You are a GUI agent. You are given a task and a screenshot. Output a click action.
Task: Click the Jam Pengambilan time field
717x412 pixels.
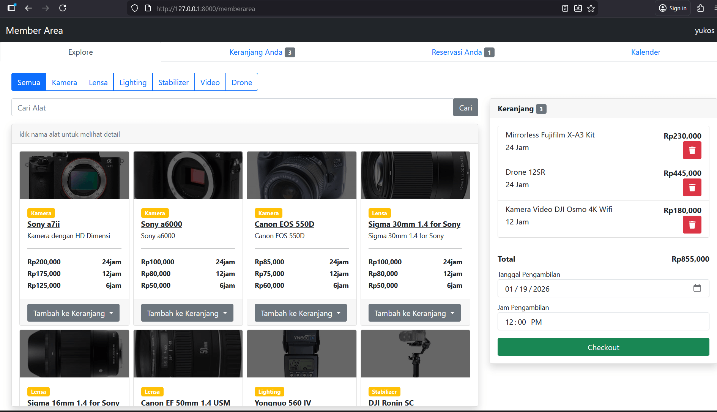tap(603, 322)
